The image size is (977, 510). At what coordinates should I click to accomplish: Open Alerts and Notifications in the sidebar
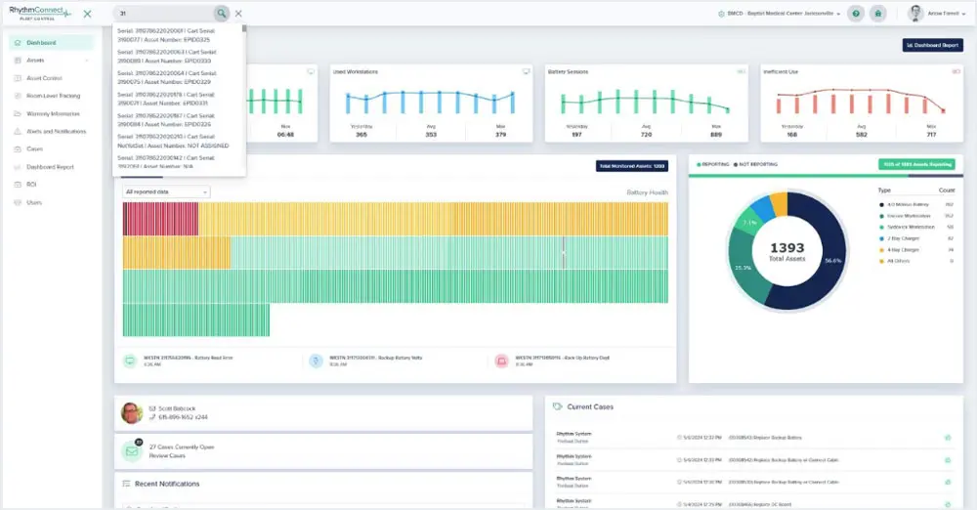52,132
